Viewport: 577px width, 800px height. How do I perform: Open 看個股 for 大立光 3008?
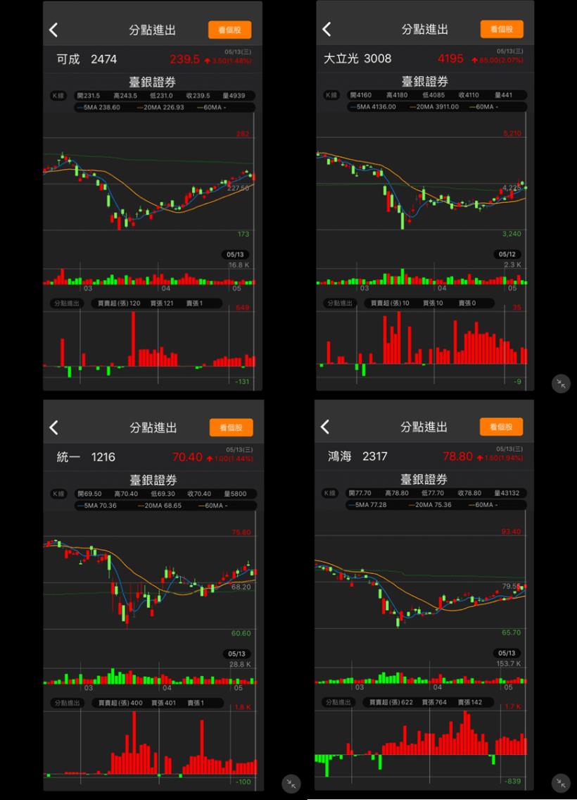point(502,29)
